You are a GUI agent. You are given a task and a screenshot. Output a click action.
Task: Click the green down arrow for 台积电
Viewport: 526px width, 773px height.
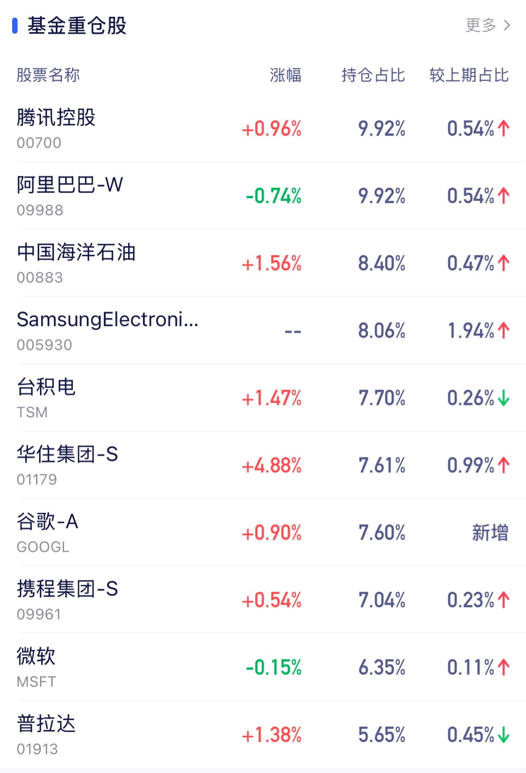pos(504,398)
